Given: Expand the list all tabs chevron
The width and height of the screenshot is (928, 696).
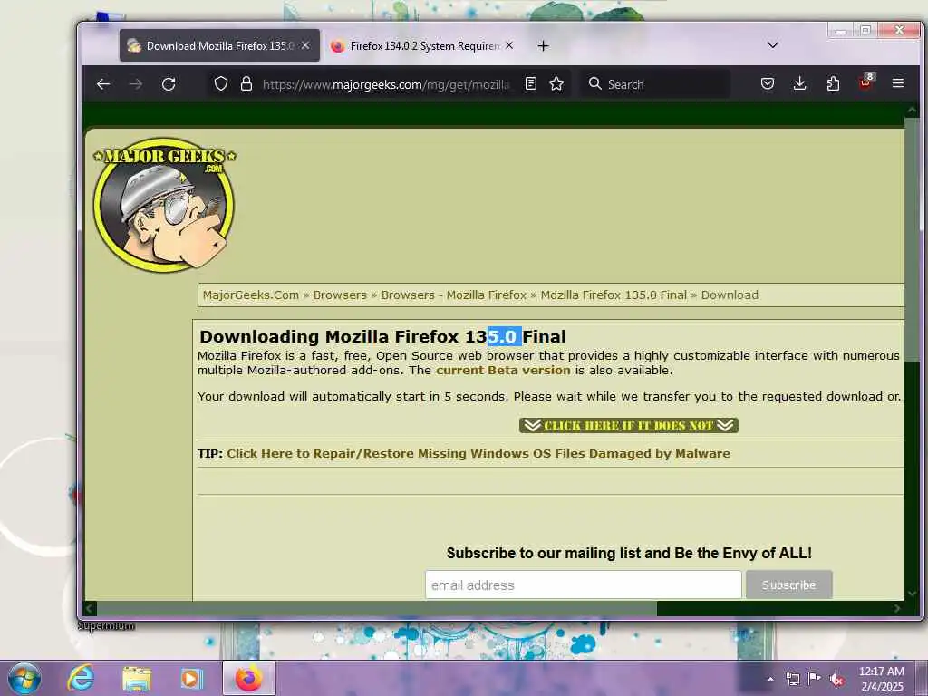Looking at the screenshot, I should pyautogui.click(x=773, y=45).
